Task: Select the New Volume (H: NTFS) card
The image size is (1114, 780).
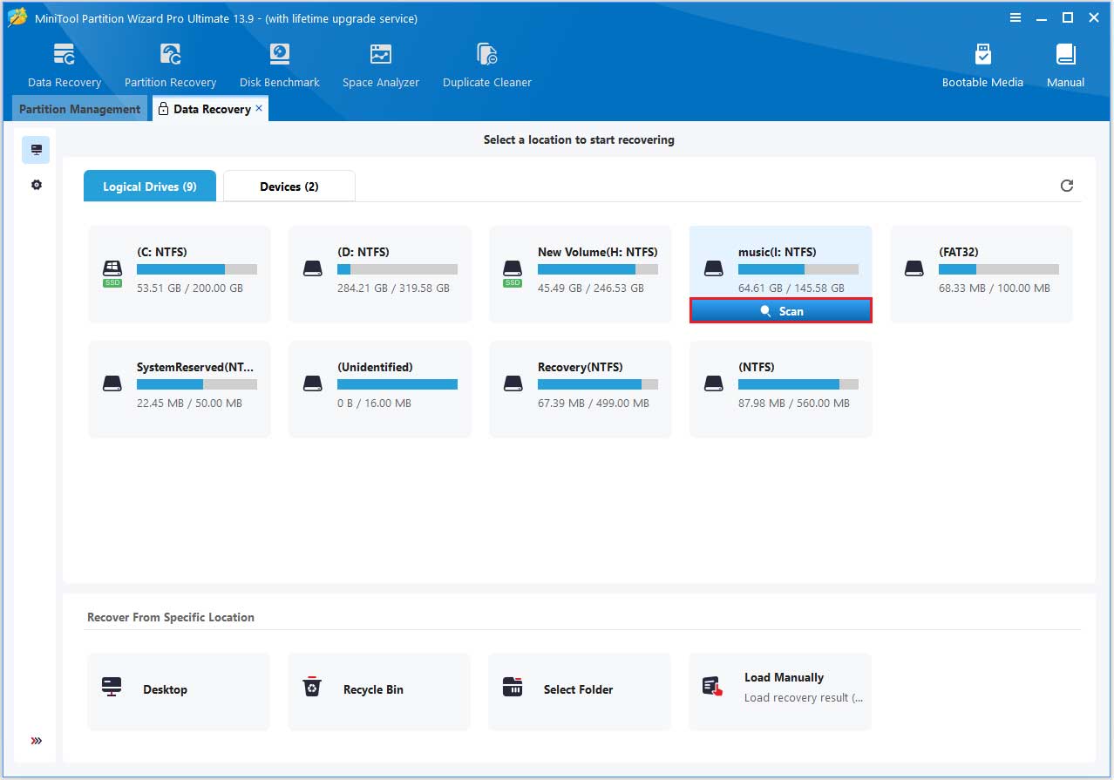Action: click(581, 275)
